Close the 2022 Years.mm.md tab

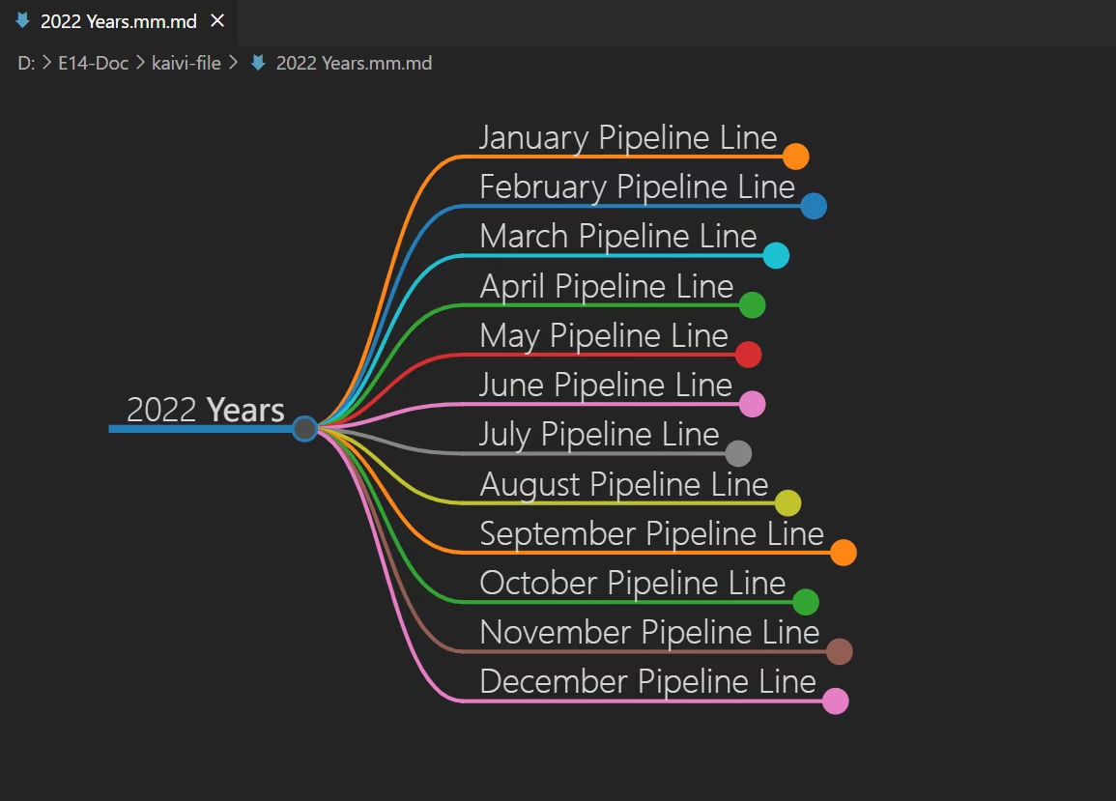217,21
